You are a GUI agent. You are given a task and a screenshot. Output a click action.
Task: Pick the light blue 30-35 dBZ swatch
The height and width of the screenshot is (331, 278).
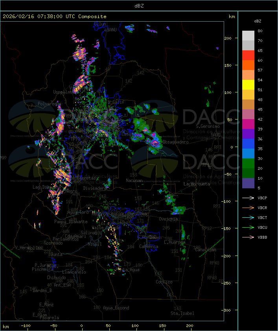pos(248,154)
